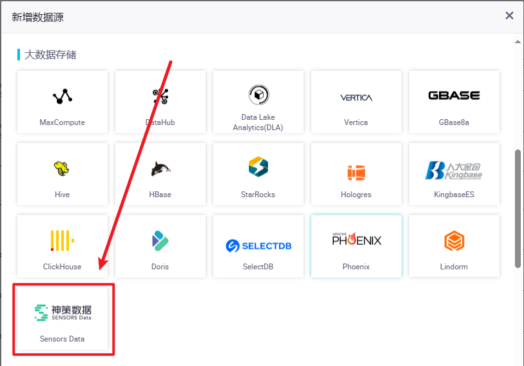Image resolution: width=524 pixels, height=366 pixels.
Task: Close the 新增数据源 dialog
Action: tap(509, 15)
